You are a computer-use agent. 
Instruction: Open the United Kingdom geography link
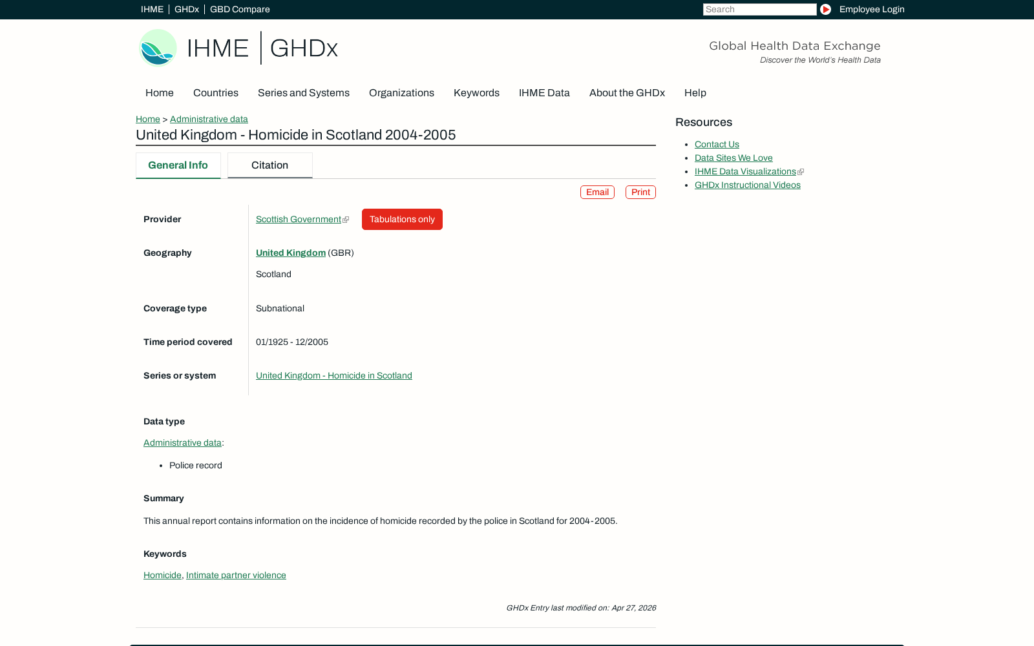291,253
